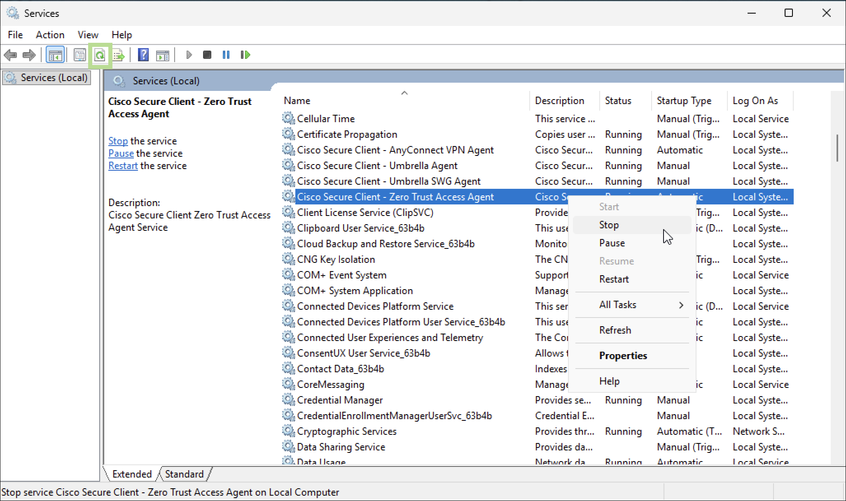Select ConsentUX User Service_63b4b

click(364, 353)
